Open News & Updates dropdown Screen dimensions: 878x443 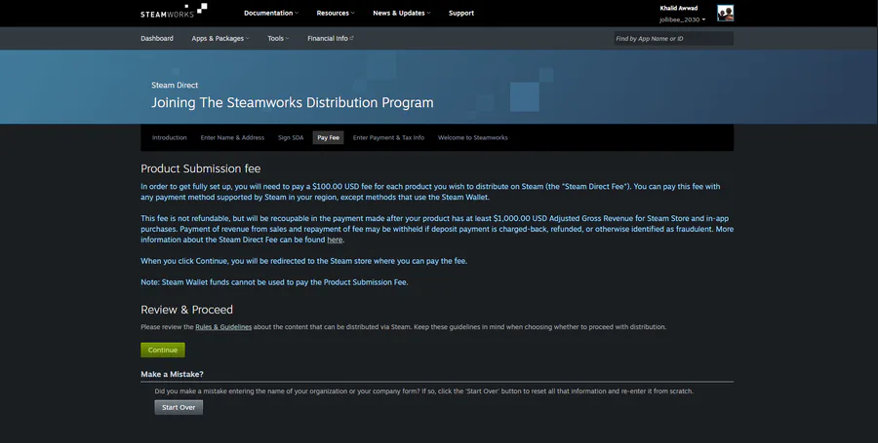click(x=402, y=13)
